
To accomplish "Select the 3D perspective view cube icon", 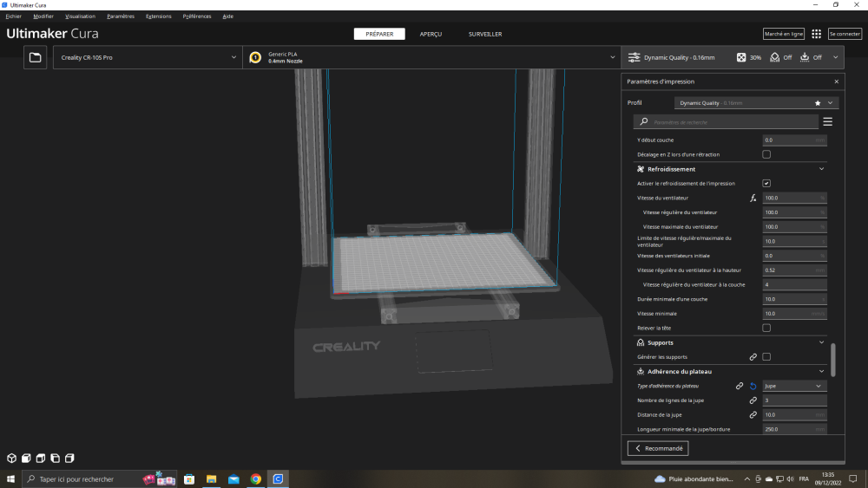I will (x=11, y=459).
